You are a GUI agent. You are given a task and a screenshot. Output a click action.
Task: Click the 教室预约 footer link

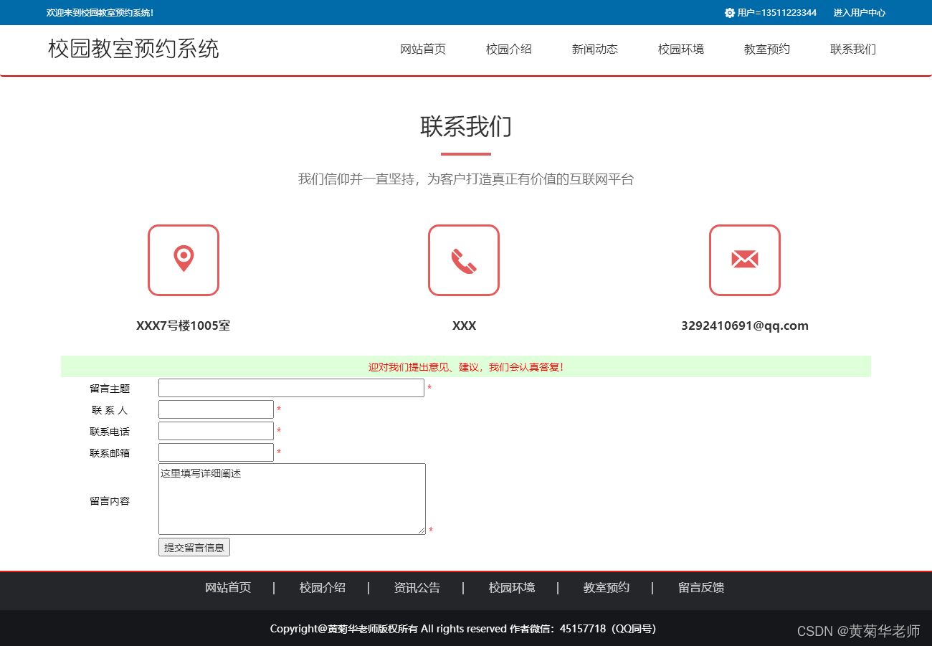pyautogui.click(x=606, y=587)
